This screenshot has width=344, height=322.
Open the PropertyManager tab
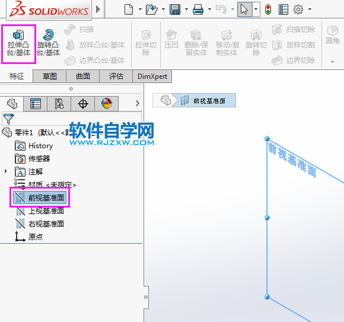[36, 104]
